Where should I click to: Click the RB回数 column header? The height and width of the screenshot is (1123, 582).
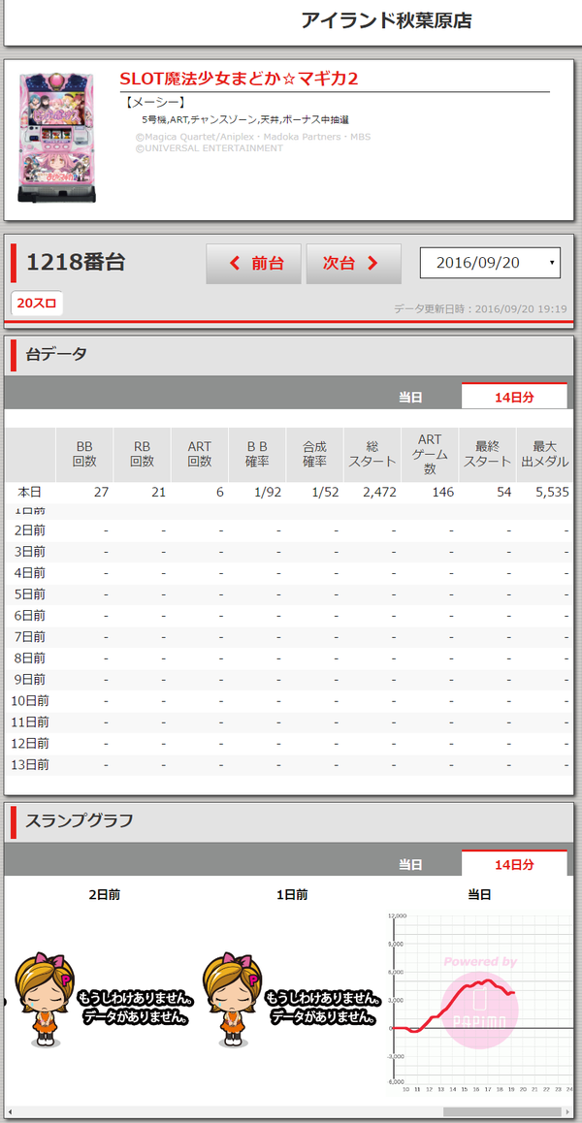coord(142,454)
